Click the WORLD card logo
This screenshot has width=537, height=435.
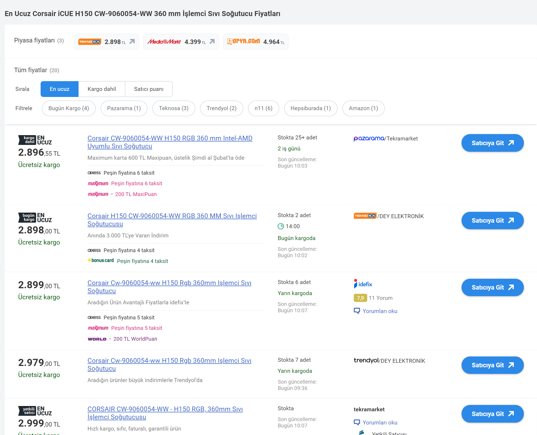pyautogui.click(x=97, y=339)
